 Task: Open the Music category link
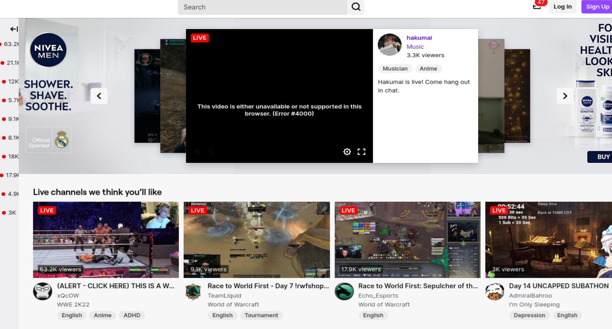click(415, 47)
